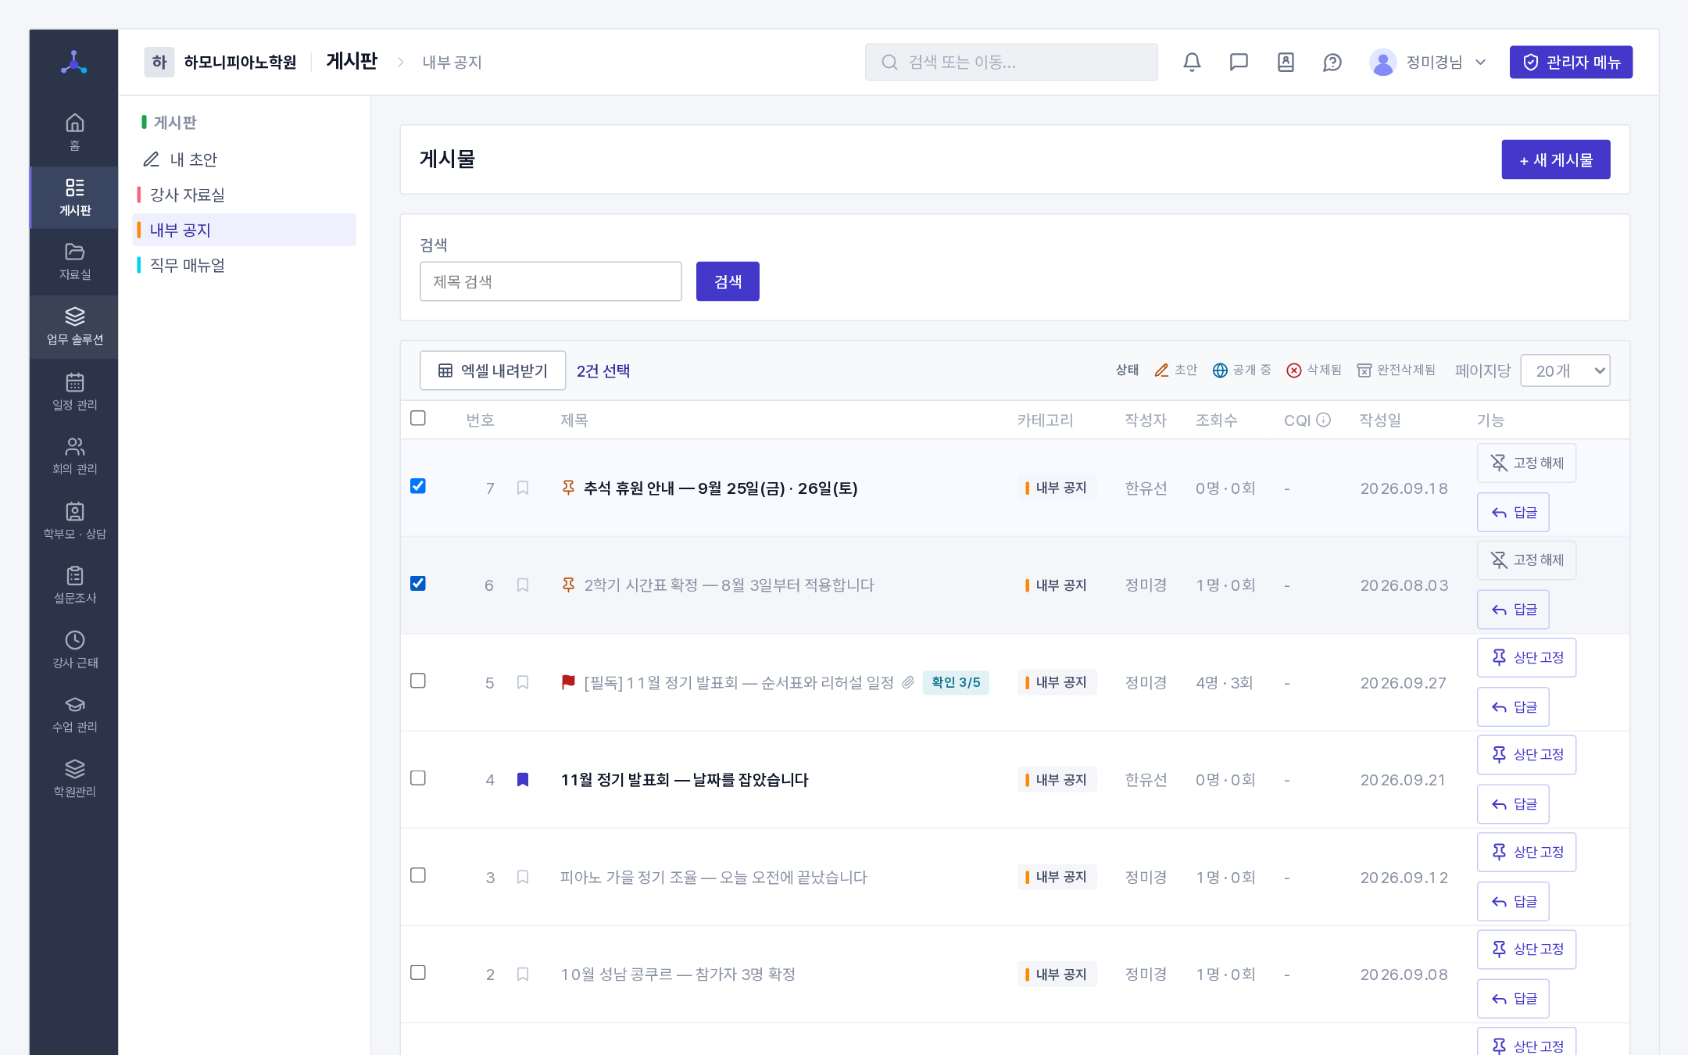Open the 관리자 메뉴 button
Viewport: 1688px width, 1055px height.
[1571, 63]
